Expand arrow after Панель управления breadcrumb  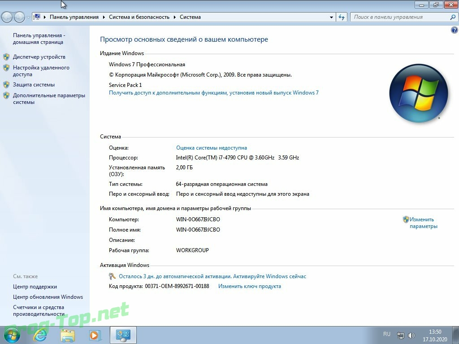click(x=104, y=17)
